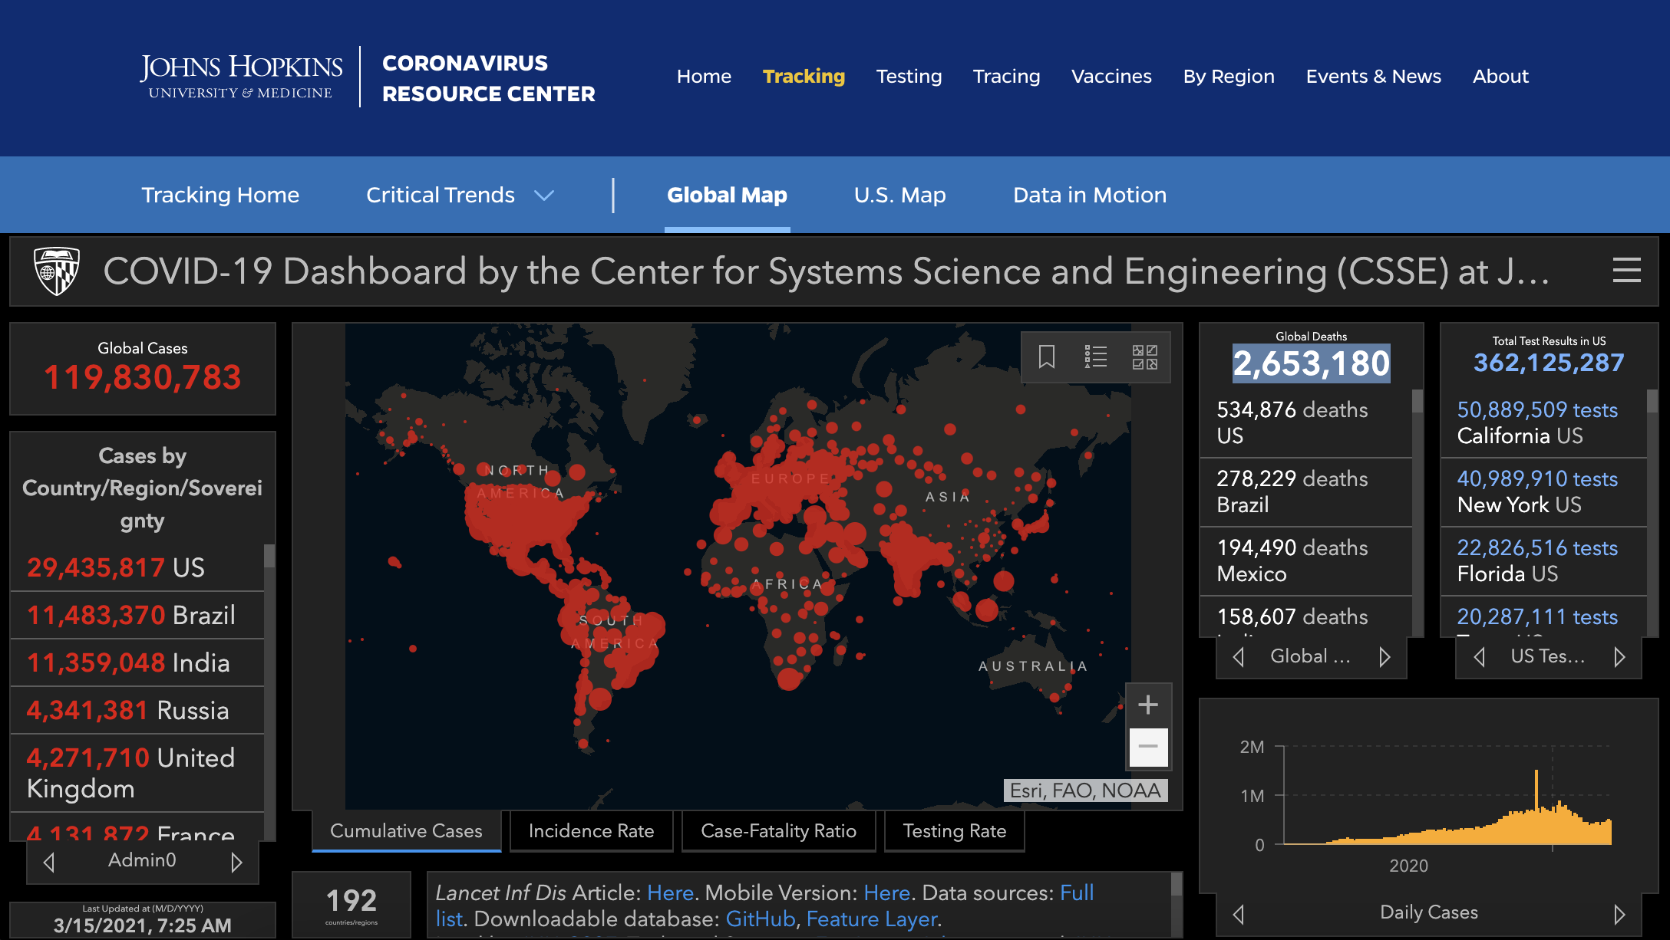The height and width of the screenshot is (940, 1670).
Task: Select the Global Map tab
Action: (727, 196)
